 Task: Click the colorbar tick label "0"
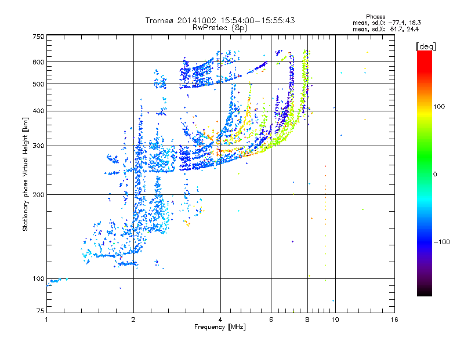pos(435,175)
